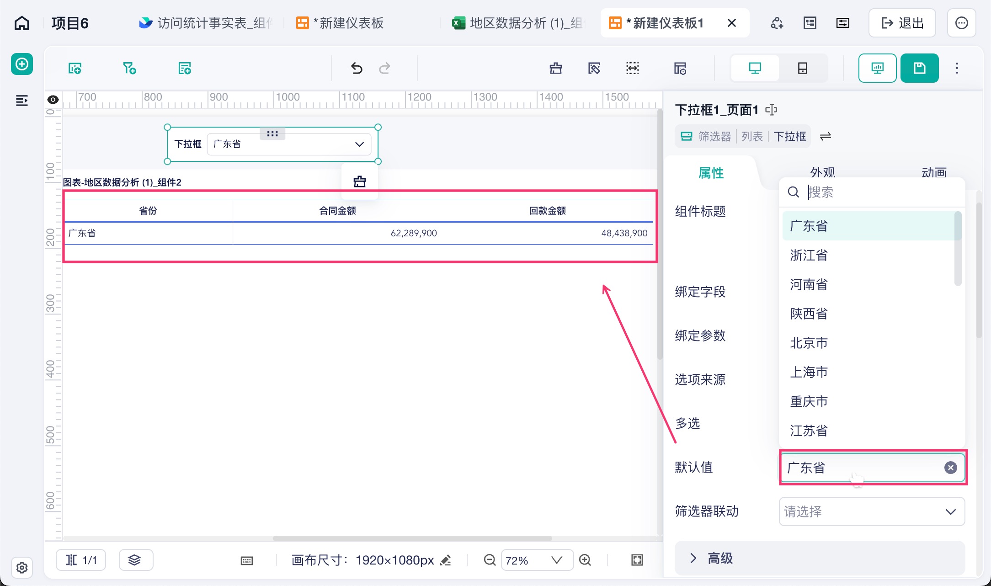Go to home via house icon

pos(22,23)
